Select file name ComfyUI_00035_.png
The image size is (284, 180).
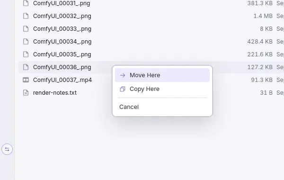[x=62, y=54]
